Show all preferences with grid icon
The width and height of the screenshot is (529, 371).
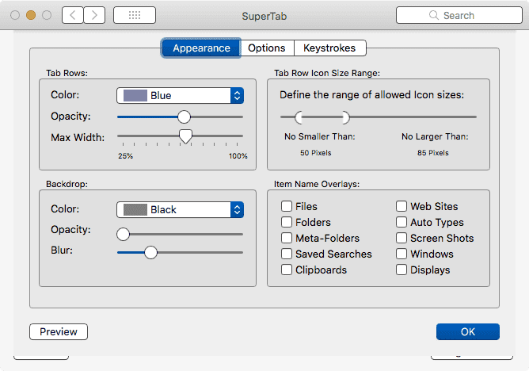135,15
